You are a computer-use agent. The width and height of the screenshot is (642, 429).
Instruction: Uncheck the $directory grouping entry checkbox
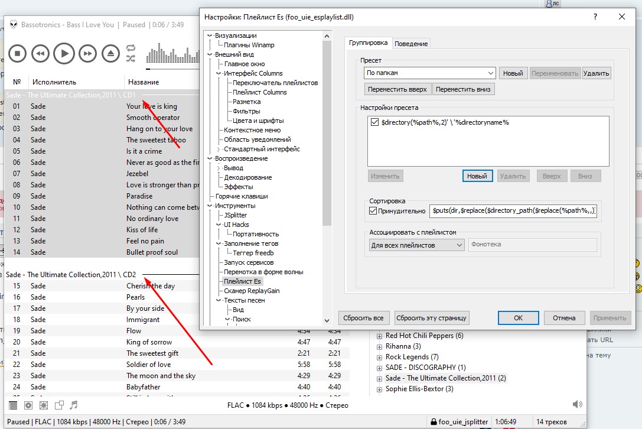coord(374,122)
